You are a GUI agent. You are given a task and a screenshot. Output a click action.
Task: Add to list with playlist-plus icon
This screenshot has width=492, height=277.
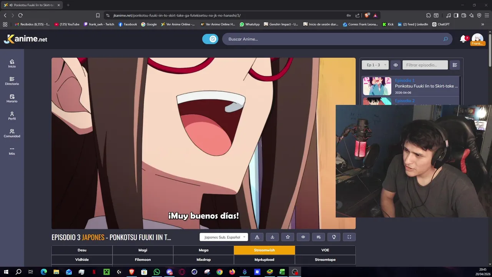319,237
